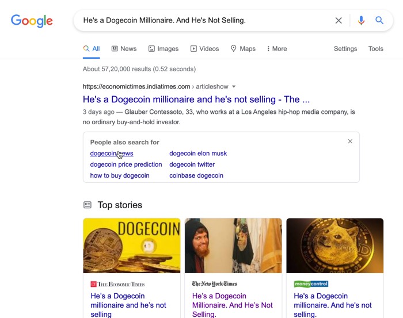The height and width of the screenshot is (318, 403).
Task: Open the economictimes.indiatimes.com URL breadcrumb
Action: [155, 86]
